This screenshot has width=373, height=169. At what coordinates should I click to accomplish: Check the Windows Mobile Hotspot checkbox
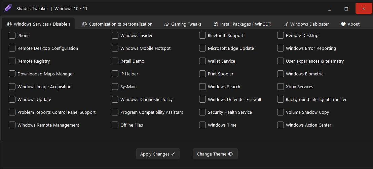point(115,48)
